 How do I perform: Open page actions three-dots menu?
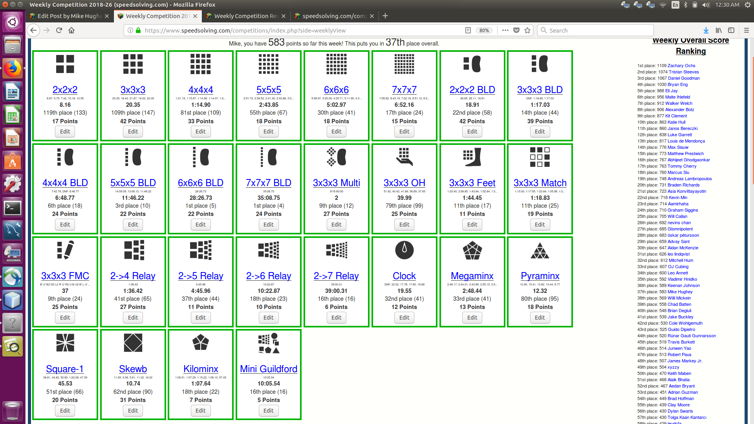point(505,30)
